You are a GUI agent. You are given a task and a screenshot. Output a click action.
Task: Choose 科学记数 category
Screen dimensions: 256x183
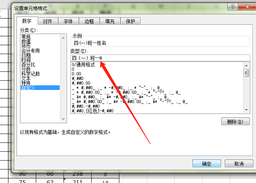point(40,74)
